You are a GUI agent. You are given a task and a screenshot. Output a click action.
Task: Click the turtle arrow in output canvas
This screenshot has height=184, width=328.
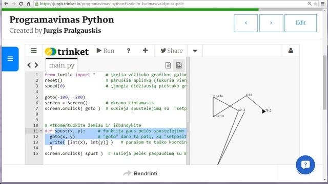(263, 111)
